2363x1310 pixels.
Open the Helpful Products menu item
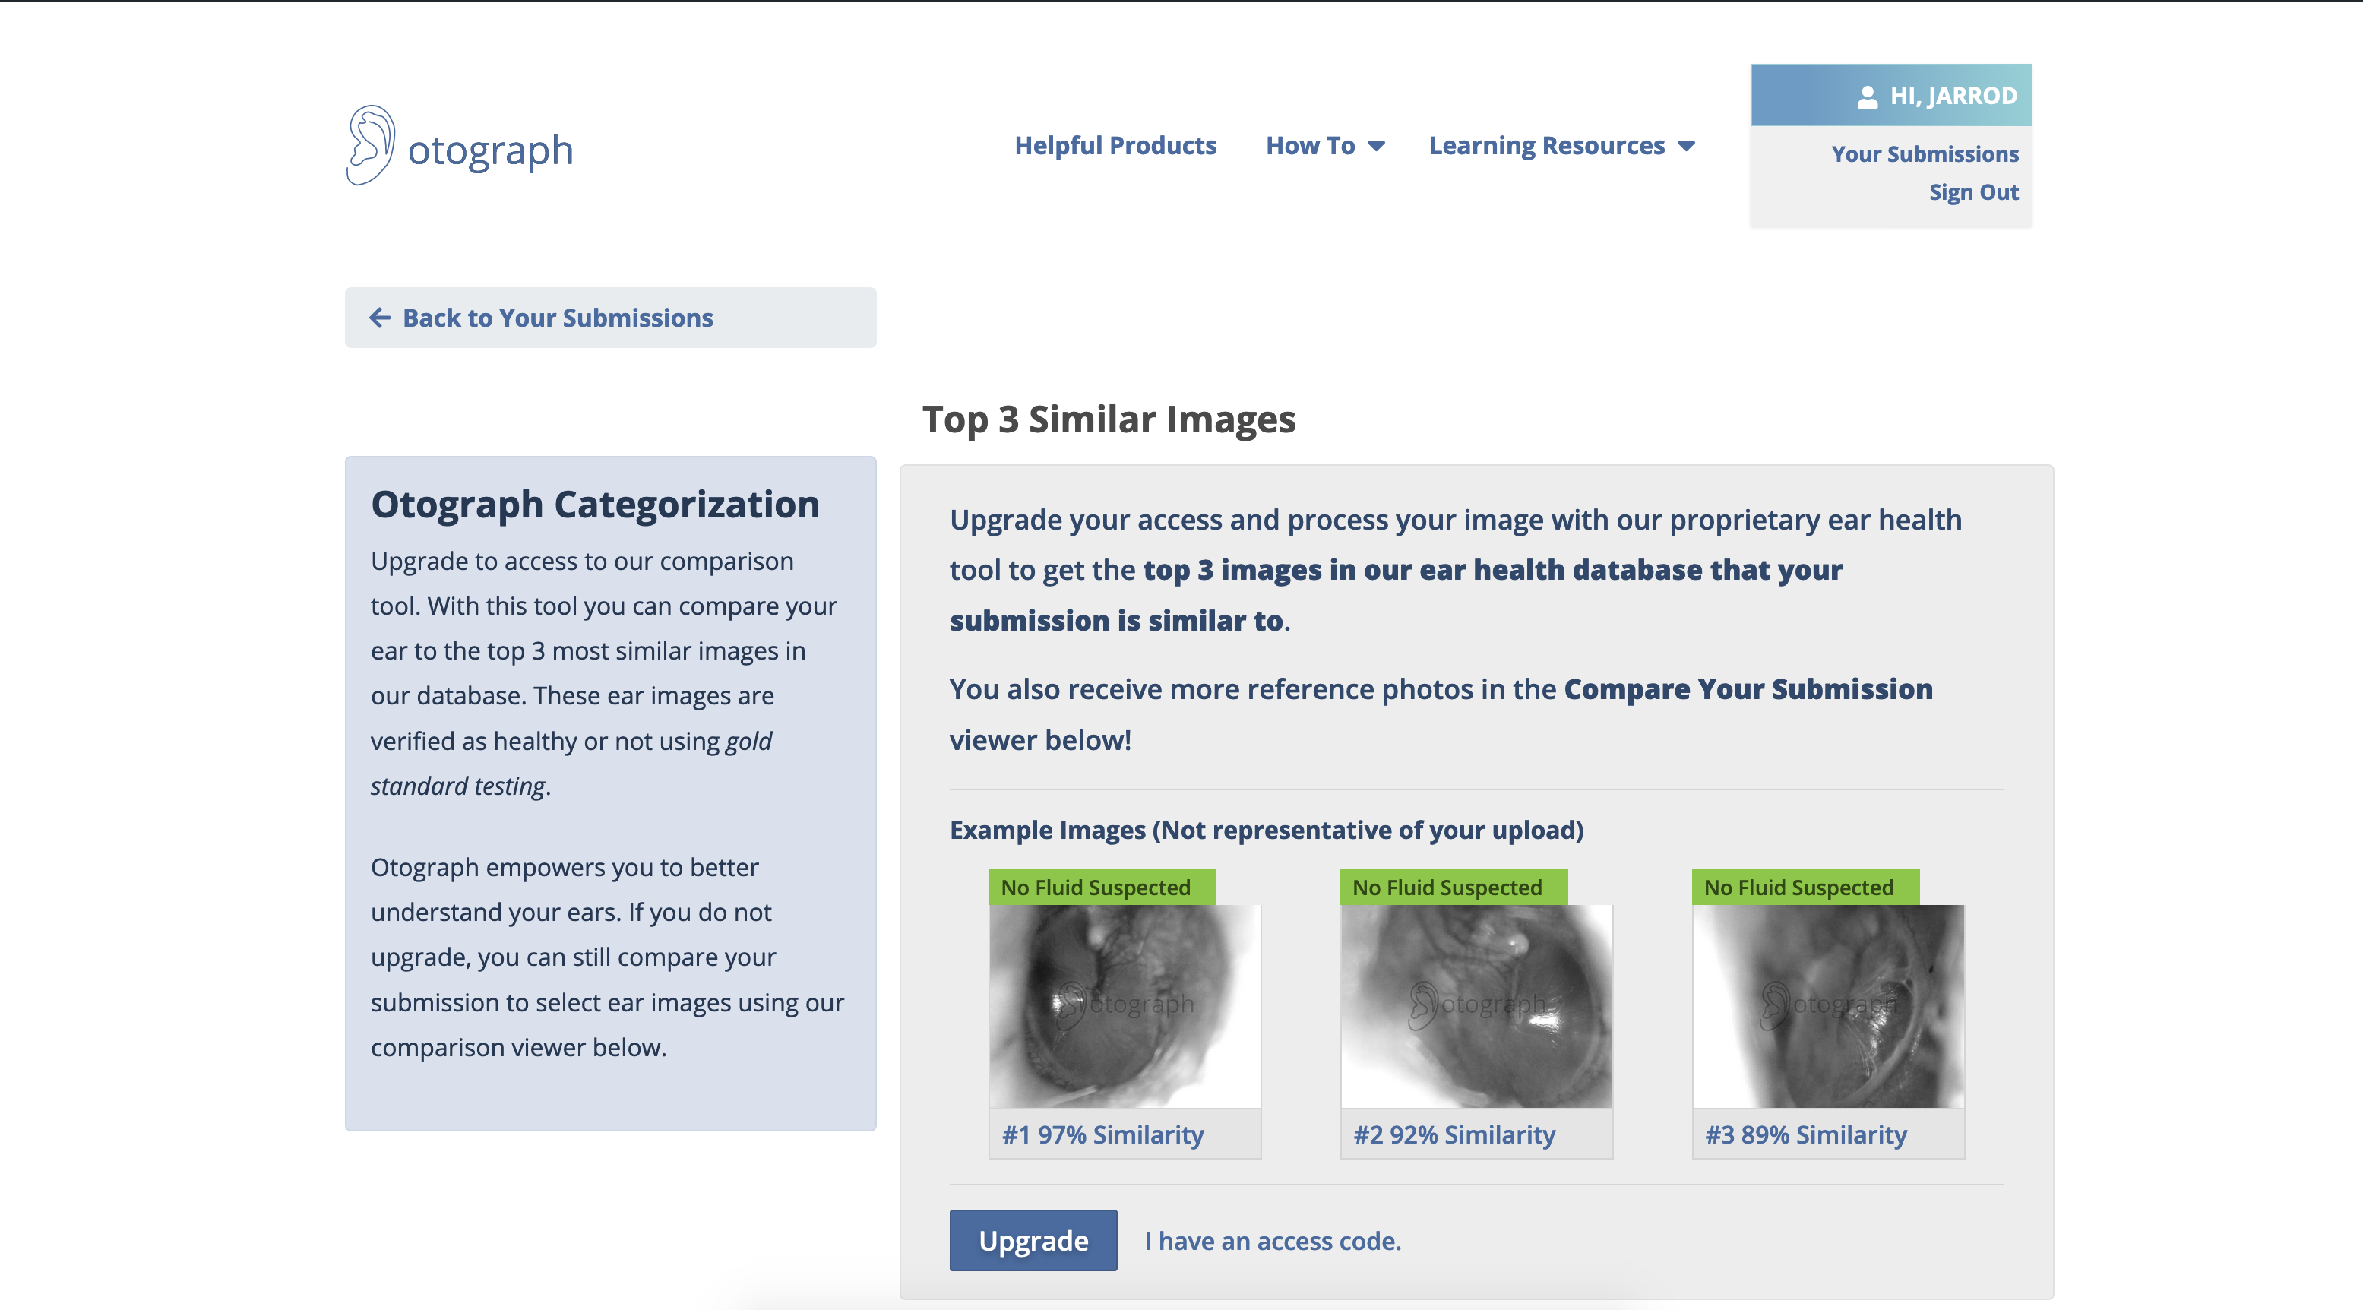1115,145
